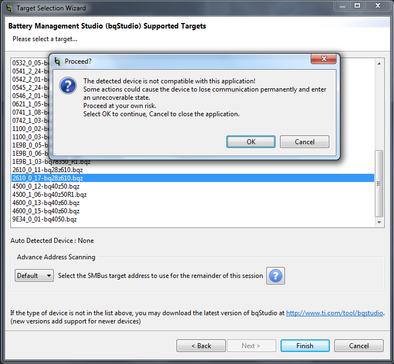Close the Proceed dialog with the red X
This screenshot has height=364, width=394.
pyautogui.click(x=324, y=59)
